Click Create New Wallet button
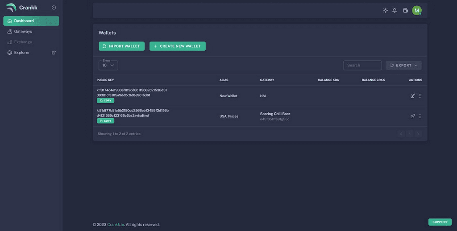The width and height of the screenshot is (457, 231). coord(177,46)
